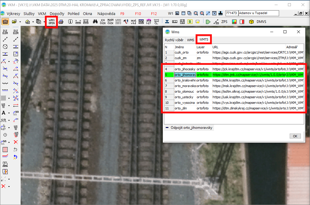Open the info (i) tool
Image resolution: width=310 pixels, height=205 pixels.
pos(70,22)
